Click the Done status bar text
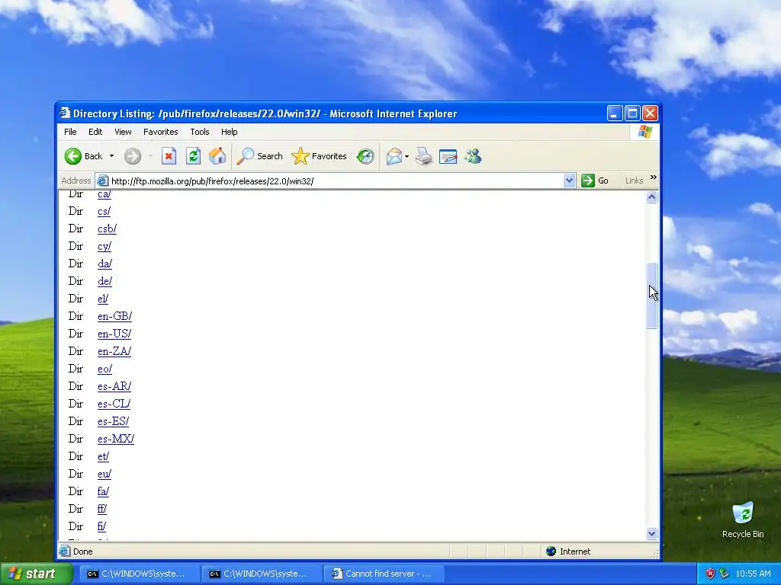Screen dimensions: 781x585 pos(82,551)
